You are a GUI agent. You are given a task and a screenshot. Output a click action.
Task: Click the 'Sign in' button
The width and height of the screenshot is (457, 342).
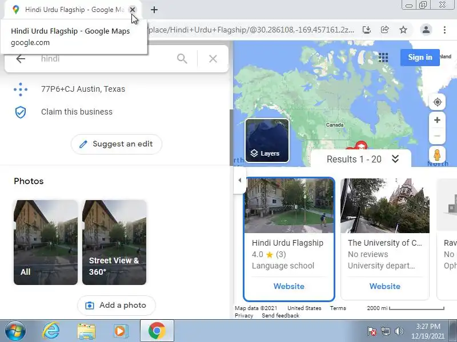pos(420,58)
